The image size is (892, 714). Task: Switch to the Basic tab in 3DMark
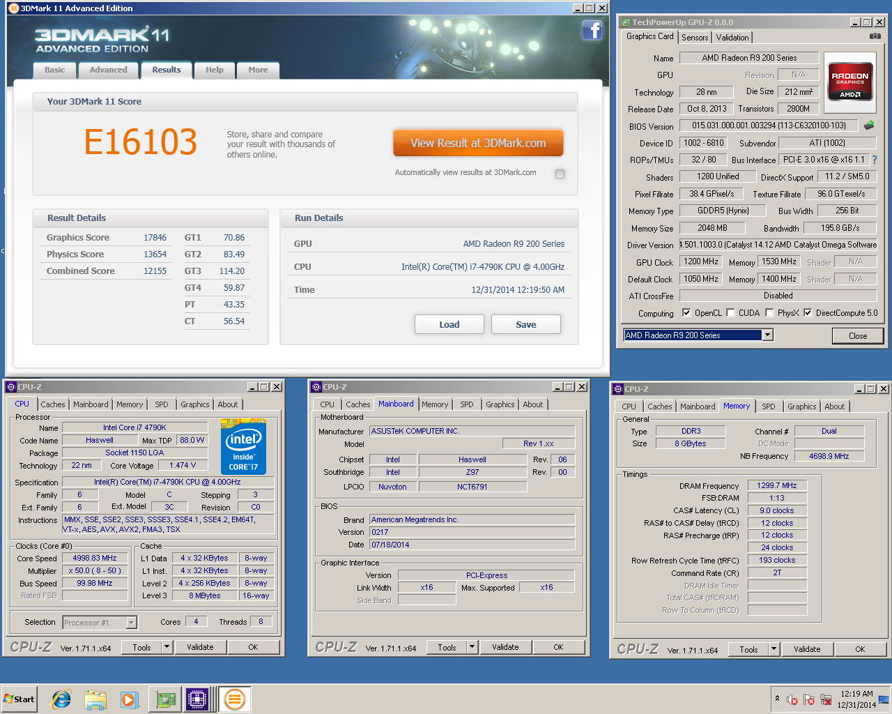coord(54,70)
